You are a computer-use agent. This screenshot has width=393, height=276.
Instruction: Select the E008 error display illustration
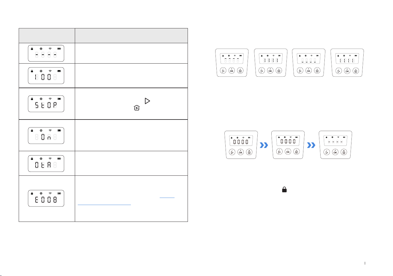click(x=46, y=198)
